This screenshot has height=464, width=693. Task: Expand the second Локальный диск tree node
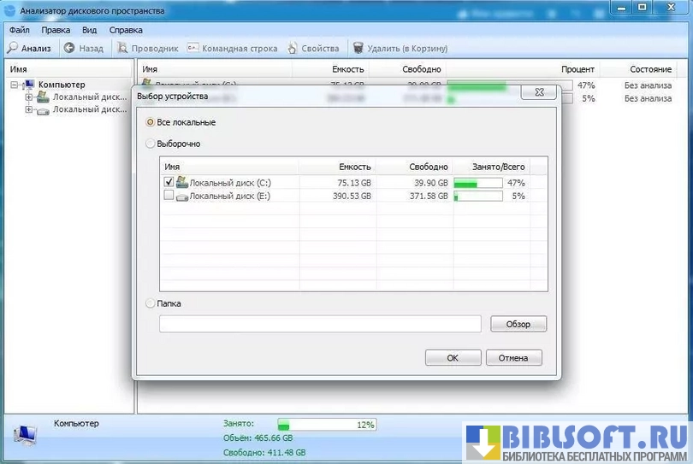click(29, 110)
